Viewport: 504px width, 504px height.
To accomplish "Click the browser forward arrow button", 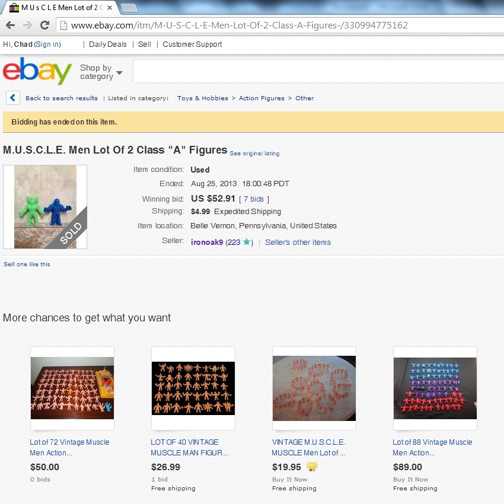I will pos(28,25).
